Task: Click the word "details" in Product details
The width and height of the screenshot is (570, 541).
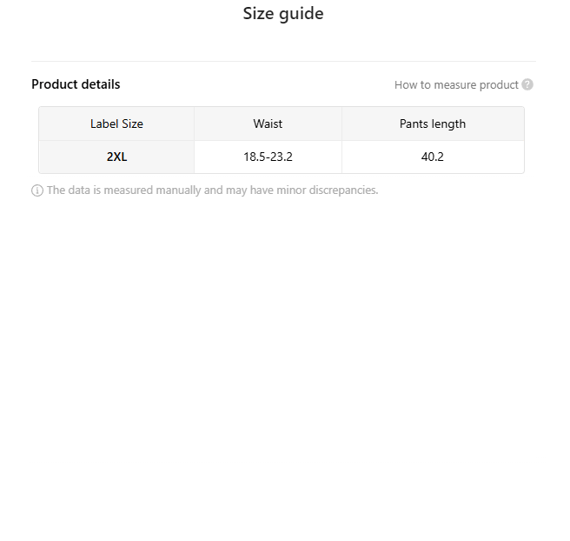Action: tap(100, 84)
